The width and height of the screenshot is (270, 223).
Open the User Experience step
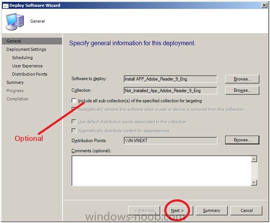point(27,66)
